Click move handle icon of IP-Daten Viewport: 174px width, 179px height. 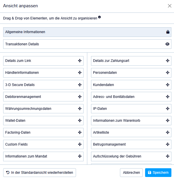(168, 109)
